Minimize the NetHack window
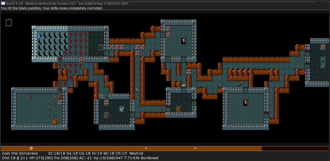This screenshot has width=330, height=161. point(318,3)
